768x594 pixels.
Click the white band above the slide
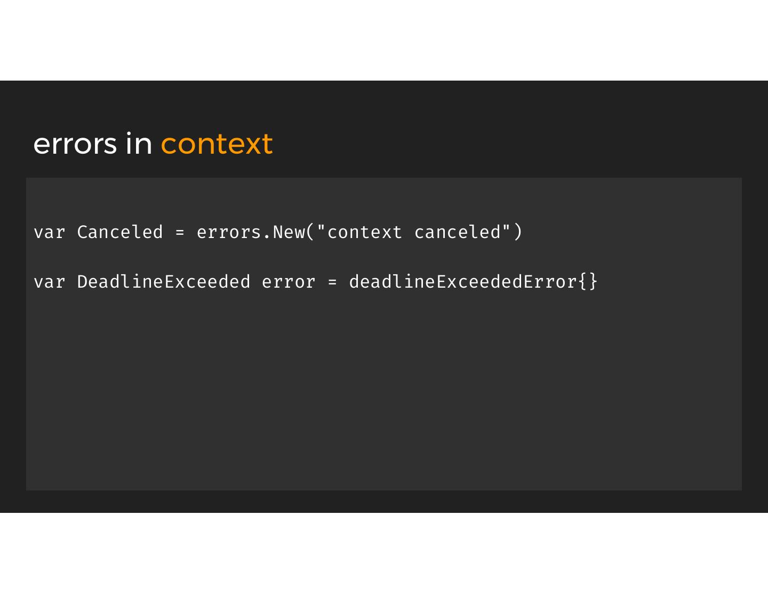point(384,40)
